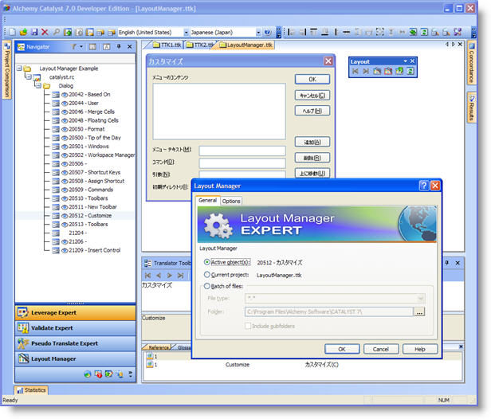This screenshot has width=491, height=419.
Task: Collapse the Dialog folder tree node
Action: (x=38, y=85)
